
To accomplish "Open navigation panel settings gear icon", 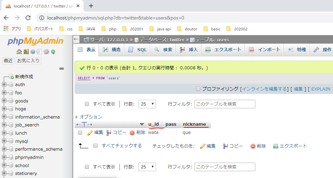I will (46, 52).
